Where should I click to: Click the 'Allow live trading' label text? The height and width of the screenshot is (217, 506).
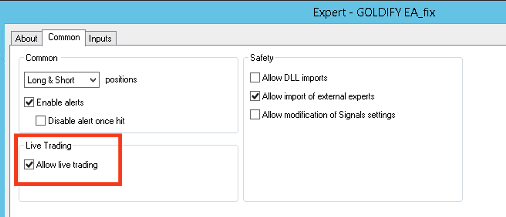[67, 165]
